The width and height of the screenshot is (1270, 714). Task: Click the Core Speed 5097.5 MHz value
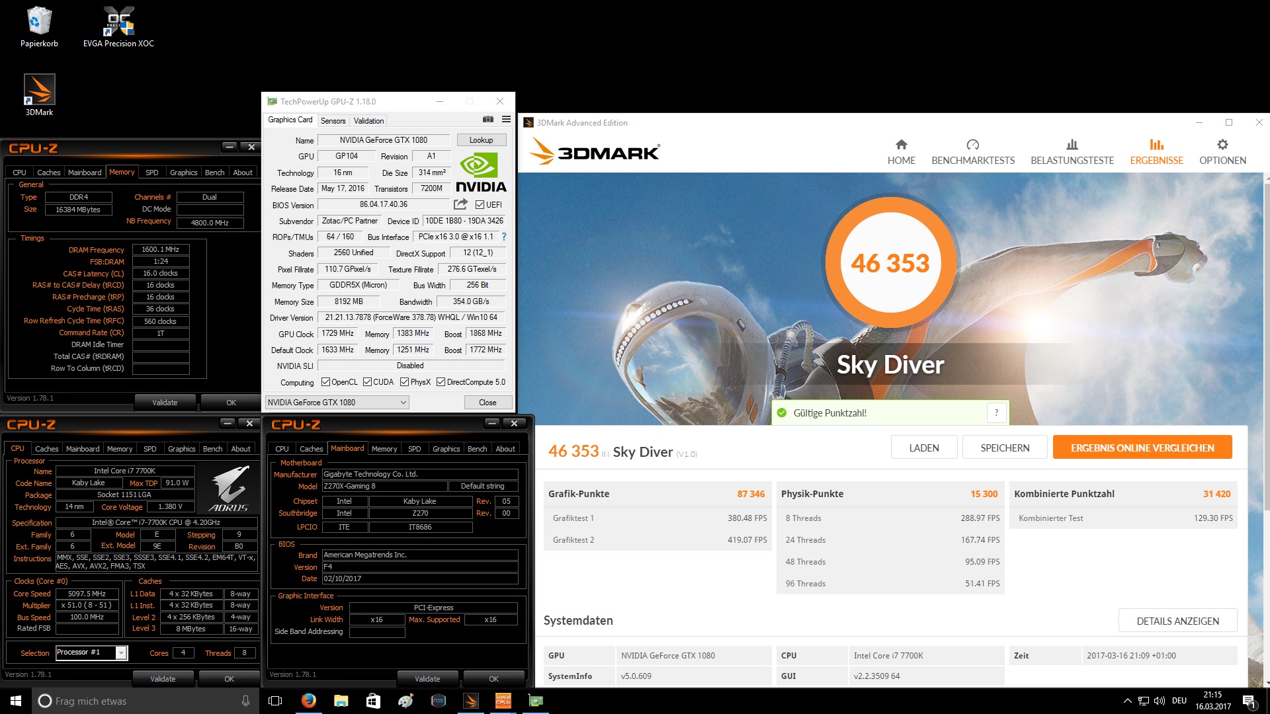(87, 594)
